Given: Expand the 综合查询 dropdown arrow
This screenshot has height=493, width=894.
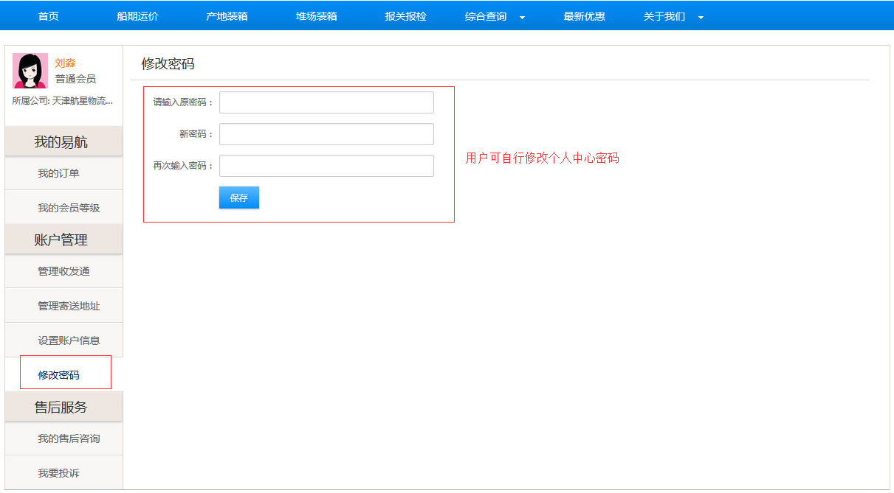Looking at the screenshot, I should (522, 17).
